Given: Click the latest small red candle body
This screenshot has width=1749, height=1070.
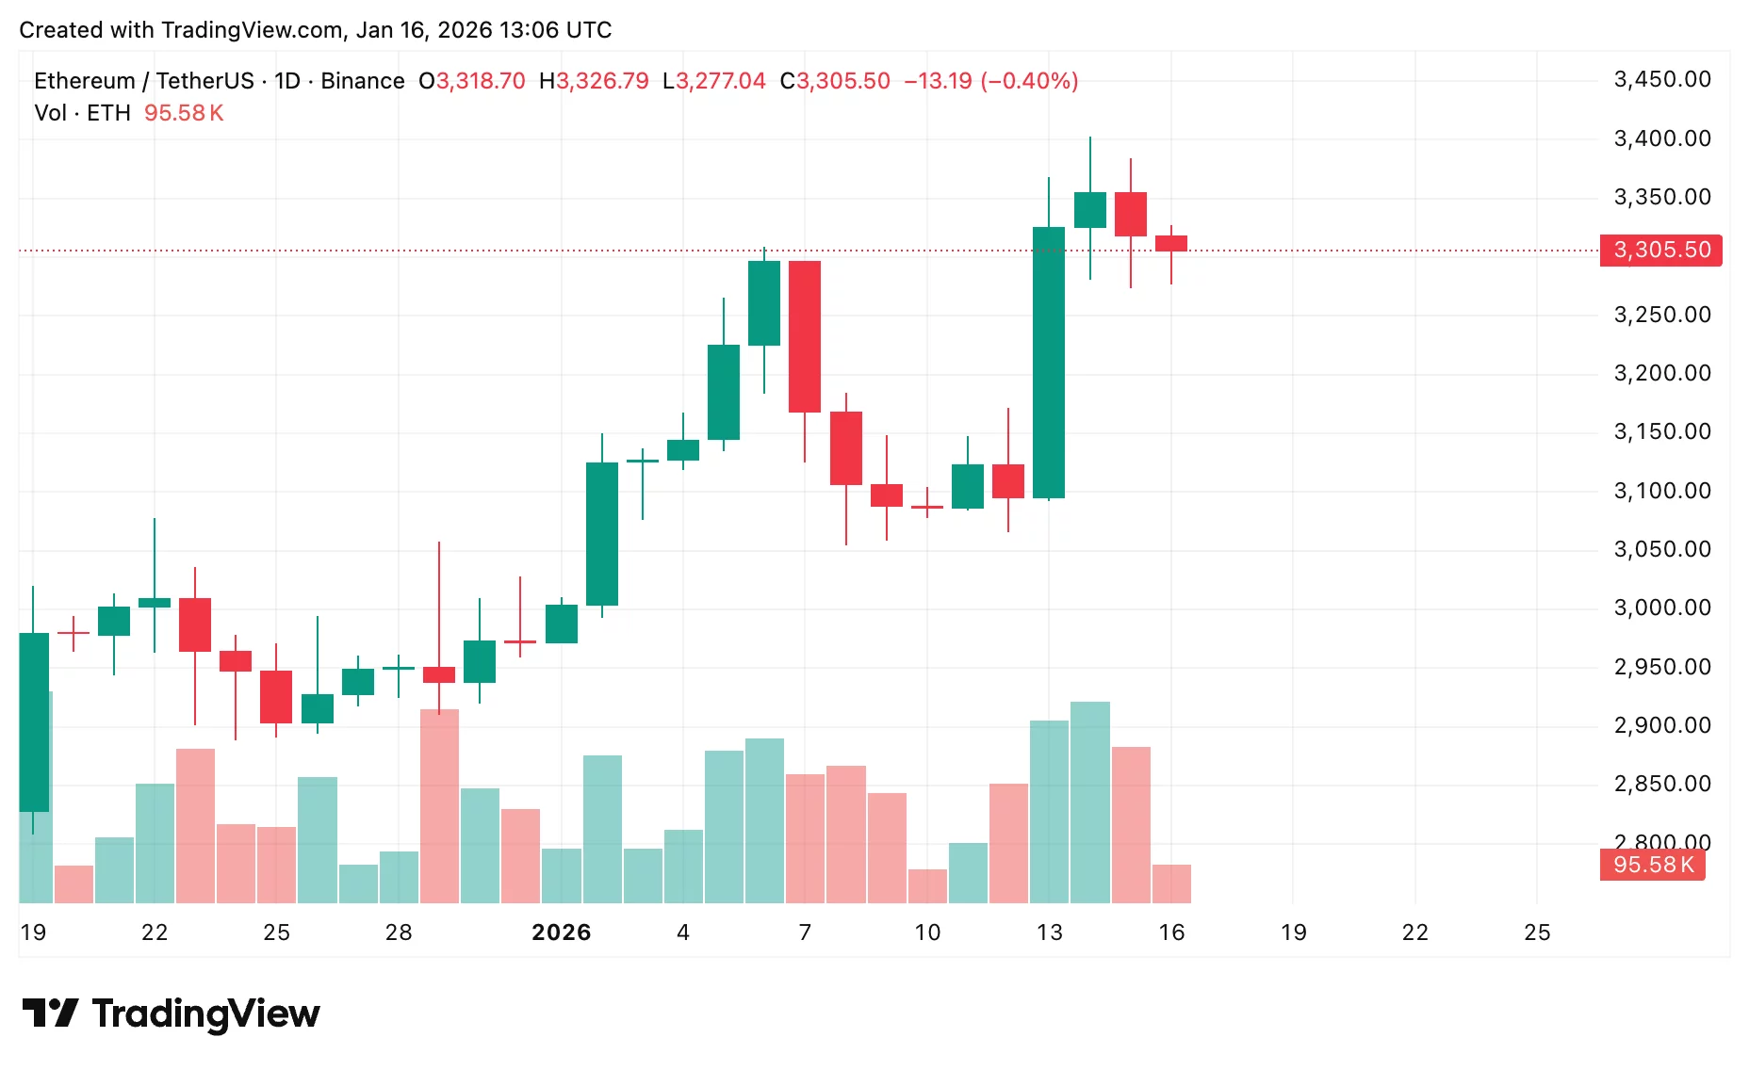Looking at the screenshot, I should click(x=1171, y=243).
